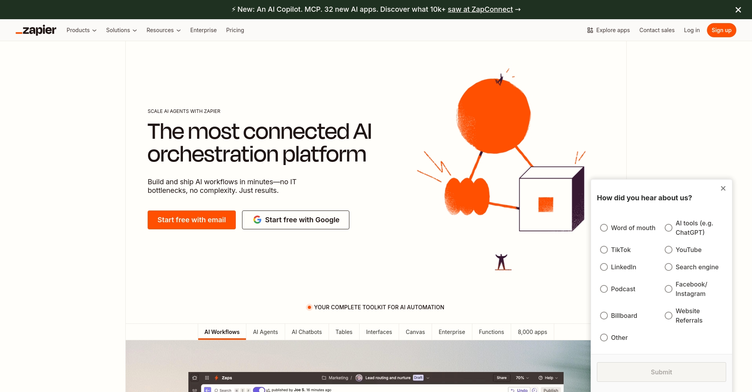Viewport: 752px width, 392px height.
Task: Expand the Resources menu
Action: [163, 30]
